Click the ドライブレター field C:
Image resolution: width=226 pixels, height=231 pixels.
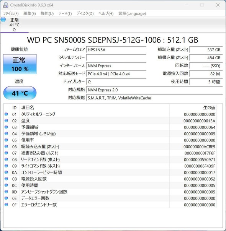click(x=116, y=82)
